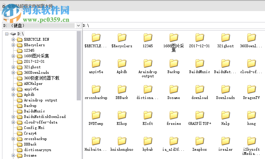Select the anyiv5e folder icon in file pane

point(96,63)
